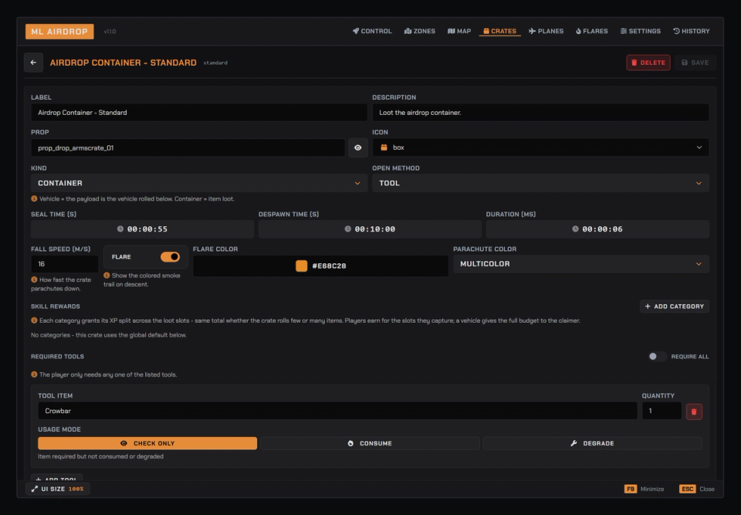Click the clock icon in Duration
Screen dimensions: 741x515
point(575,229)
